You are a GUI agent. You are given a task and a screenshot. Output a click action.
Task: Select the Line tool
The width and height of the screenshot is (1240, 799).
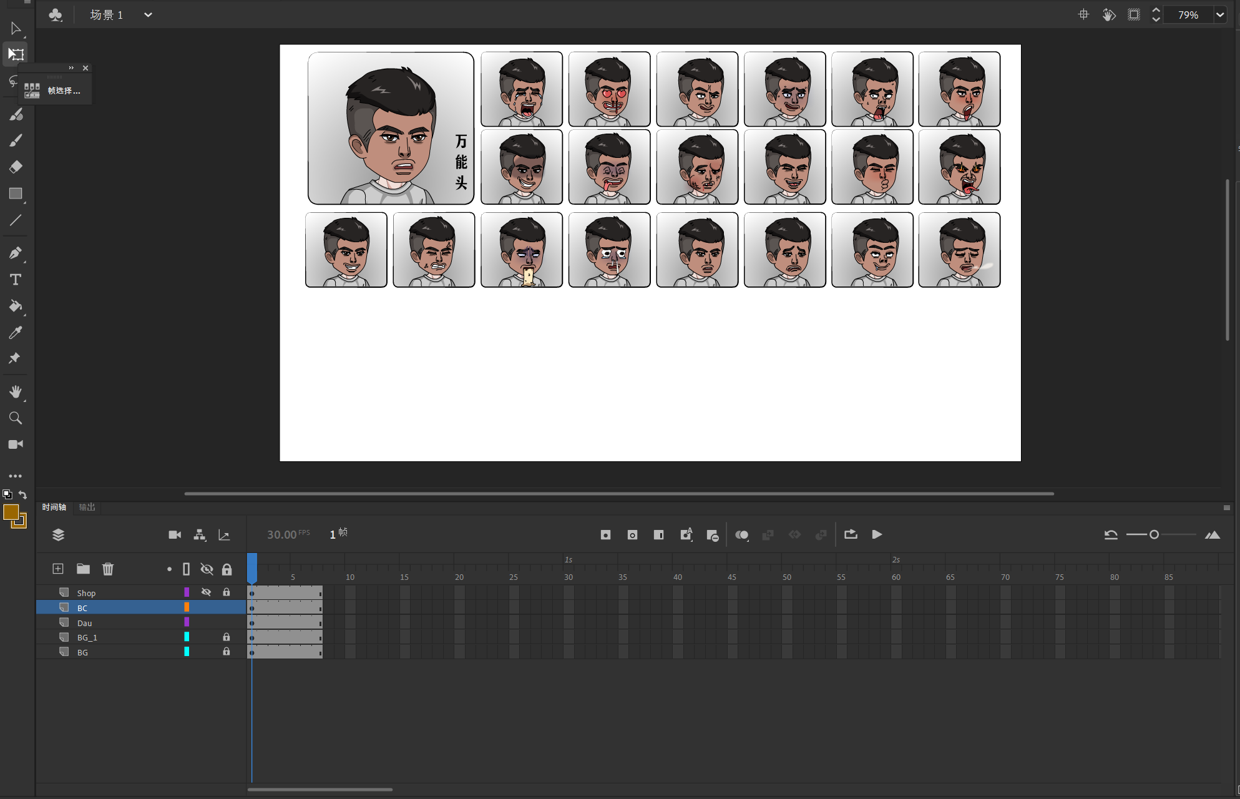tap(16, 220)
